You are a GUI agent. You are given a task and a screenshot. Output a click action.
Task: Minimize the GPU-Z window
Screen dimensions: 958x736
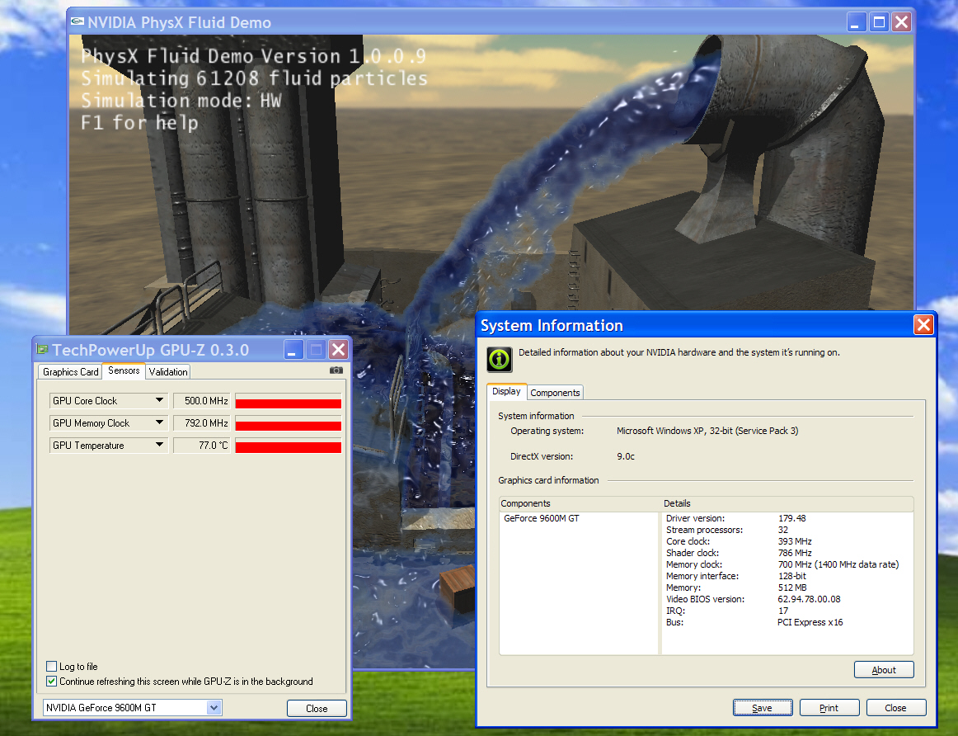coord(294,350)
